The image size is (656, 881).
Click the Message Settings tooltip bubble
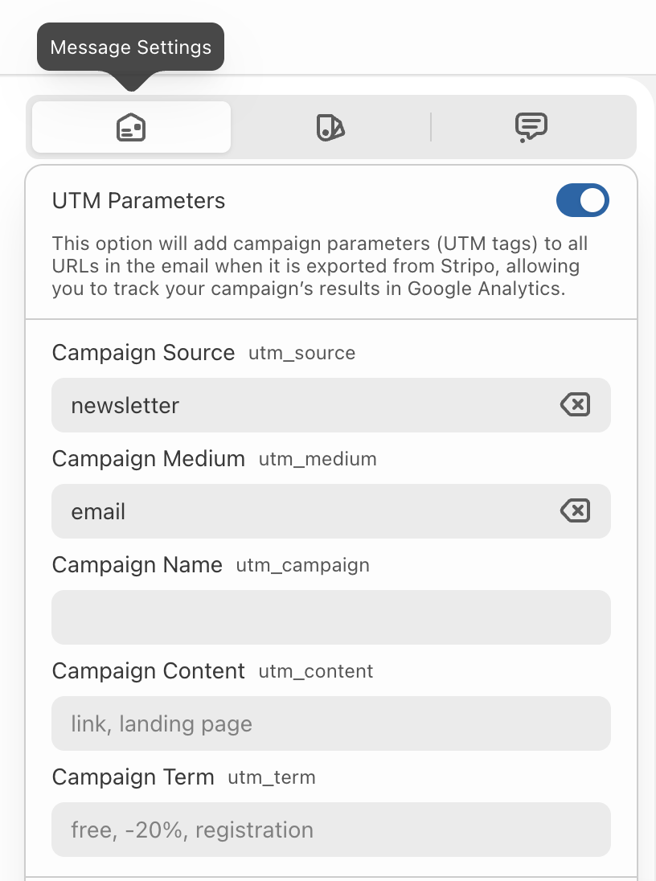click(x=130, y=47)
